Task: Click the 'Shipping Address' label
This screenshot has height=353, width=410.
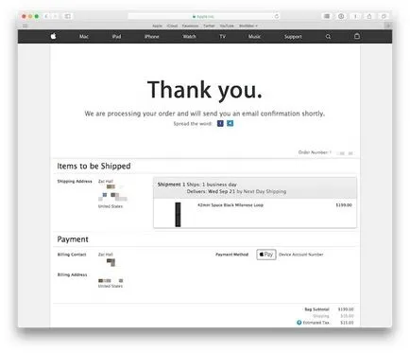Action: tap(75, 182)
